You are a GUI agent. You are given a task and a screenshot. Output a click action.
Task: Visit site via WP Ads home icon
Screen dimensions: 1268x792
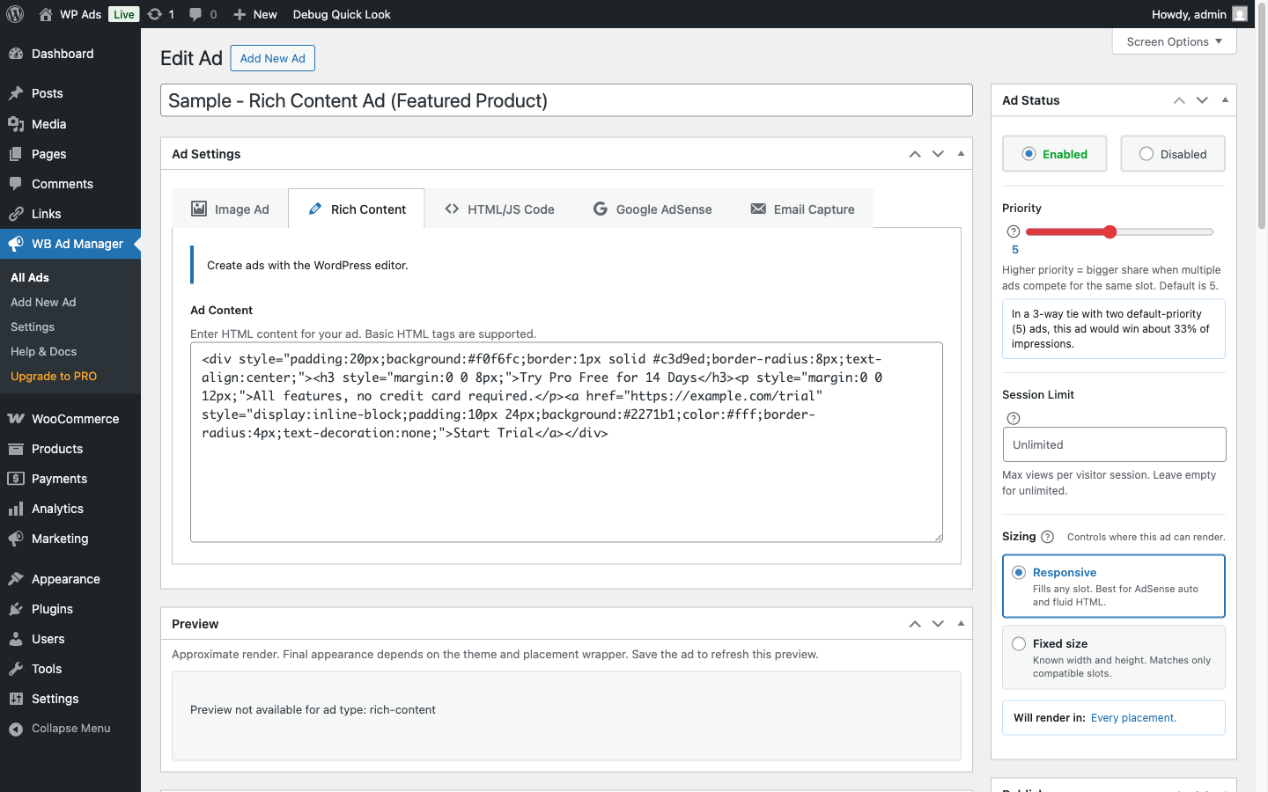46,14
